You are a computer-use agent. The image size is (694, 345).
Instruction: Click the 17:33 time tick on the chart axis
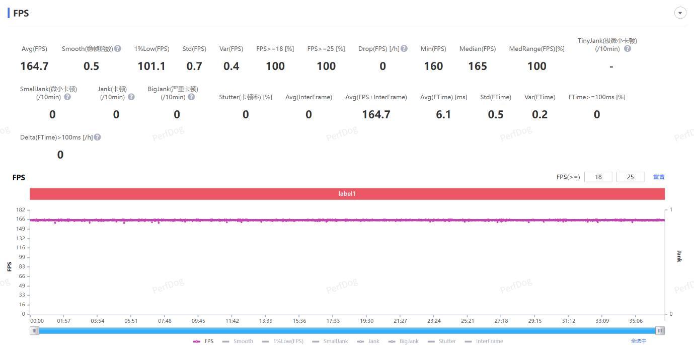click(x=333, y=321)
